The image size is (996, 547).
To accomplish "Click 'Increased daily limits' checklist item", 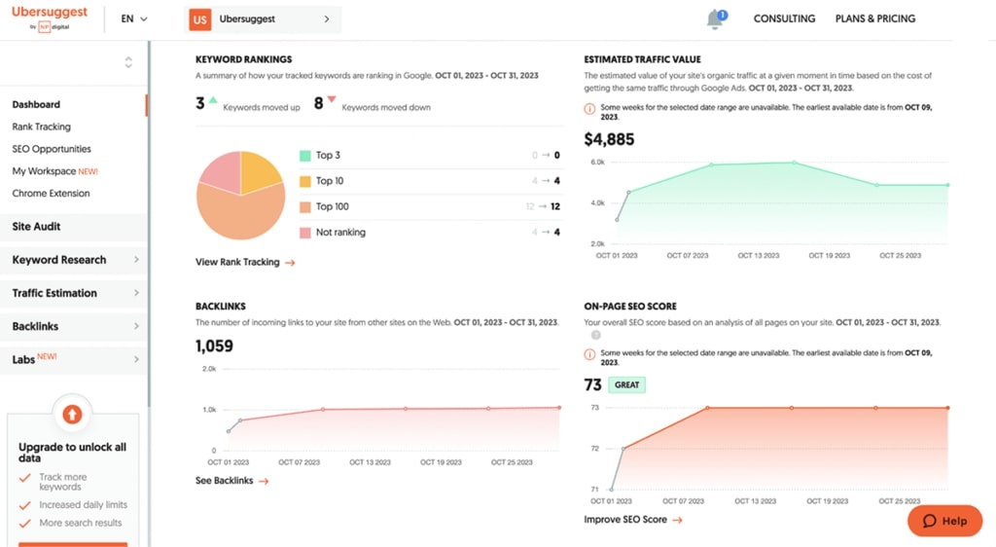I will point(84,504).
